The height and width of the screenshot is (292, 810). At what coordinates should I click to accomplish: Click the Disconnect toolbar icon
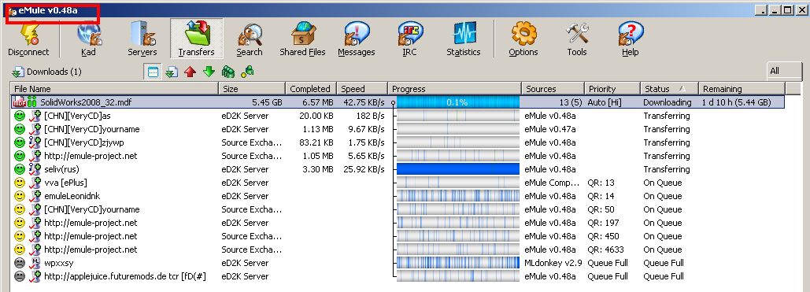28,39
